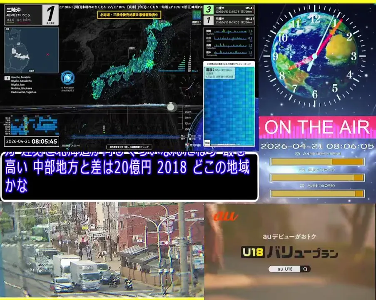Click the Earth analog clock face

(315, 56)
